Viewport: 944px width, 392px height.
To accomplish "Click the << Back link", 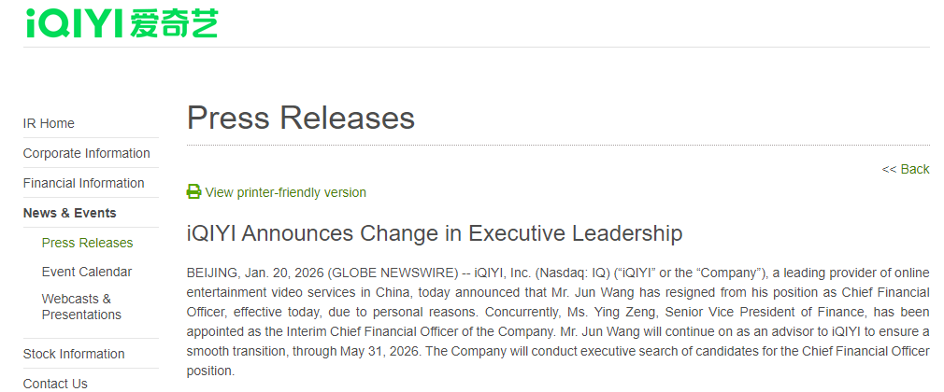I will (x=905, y=169).
